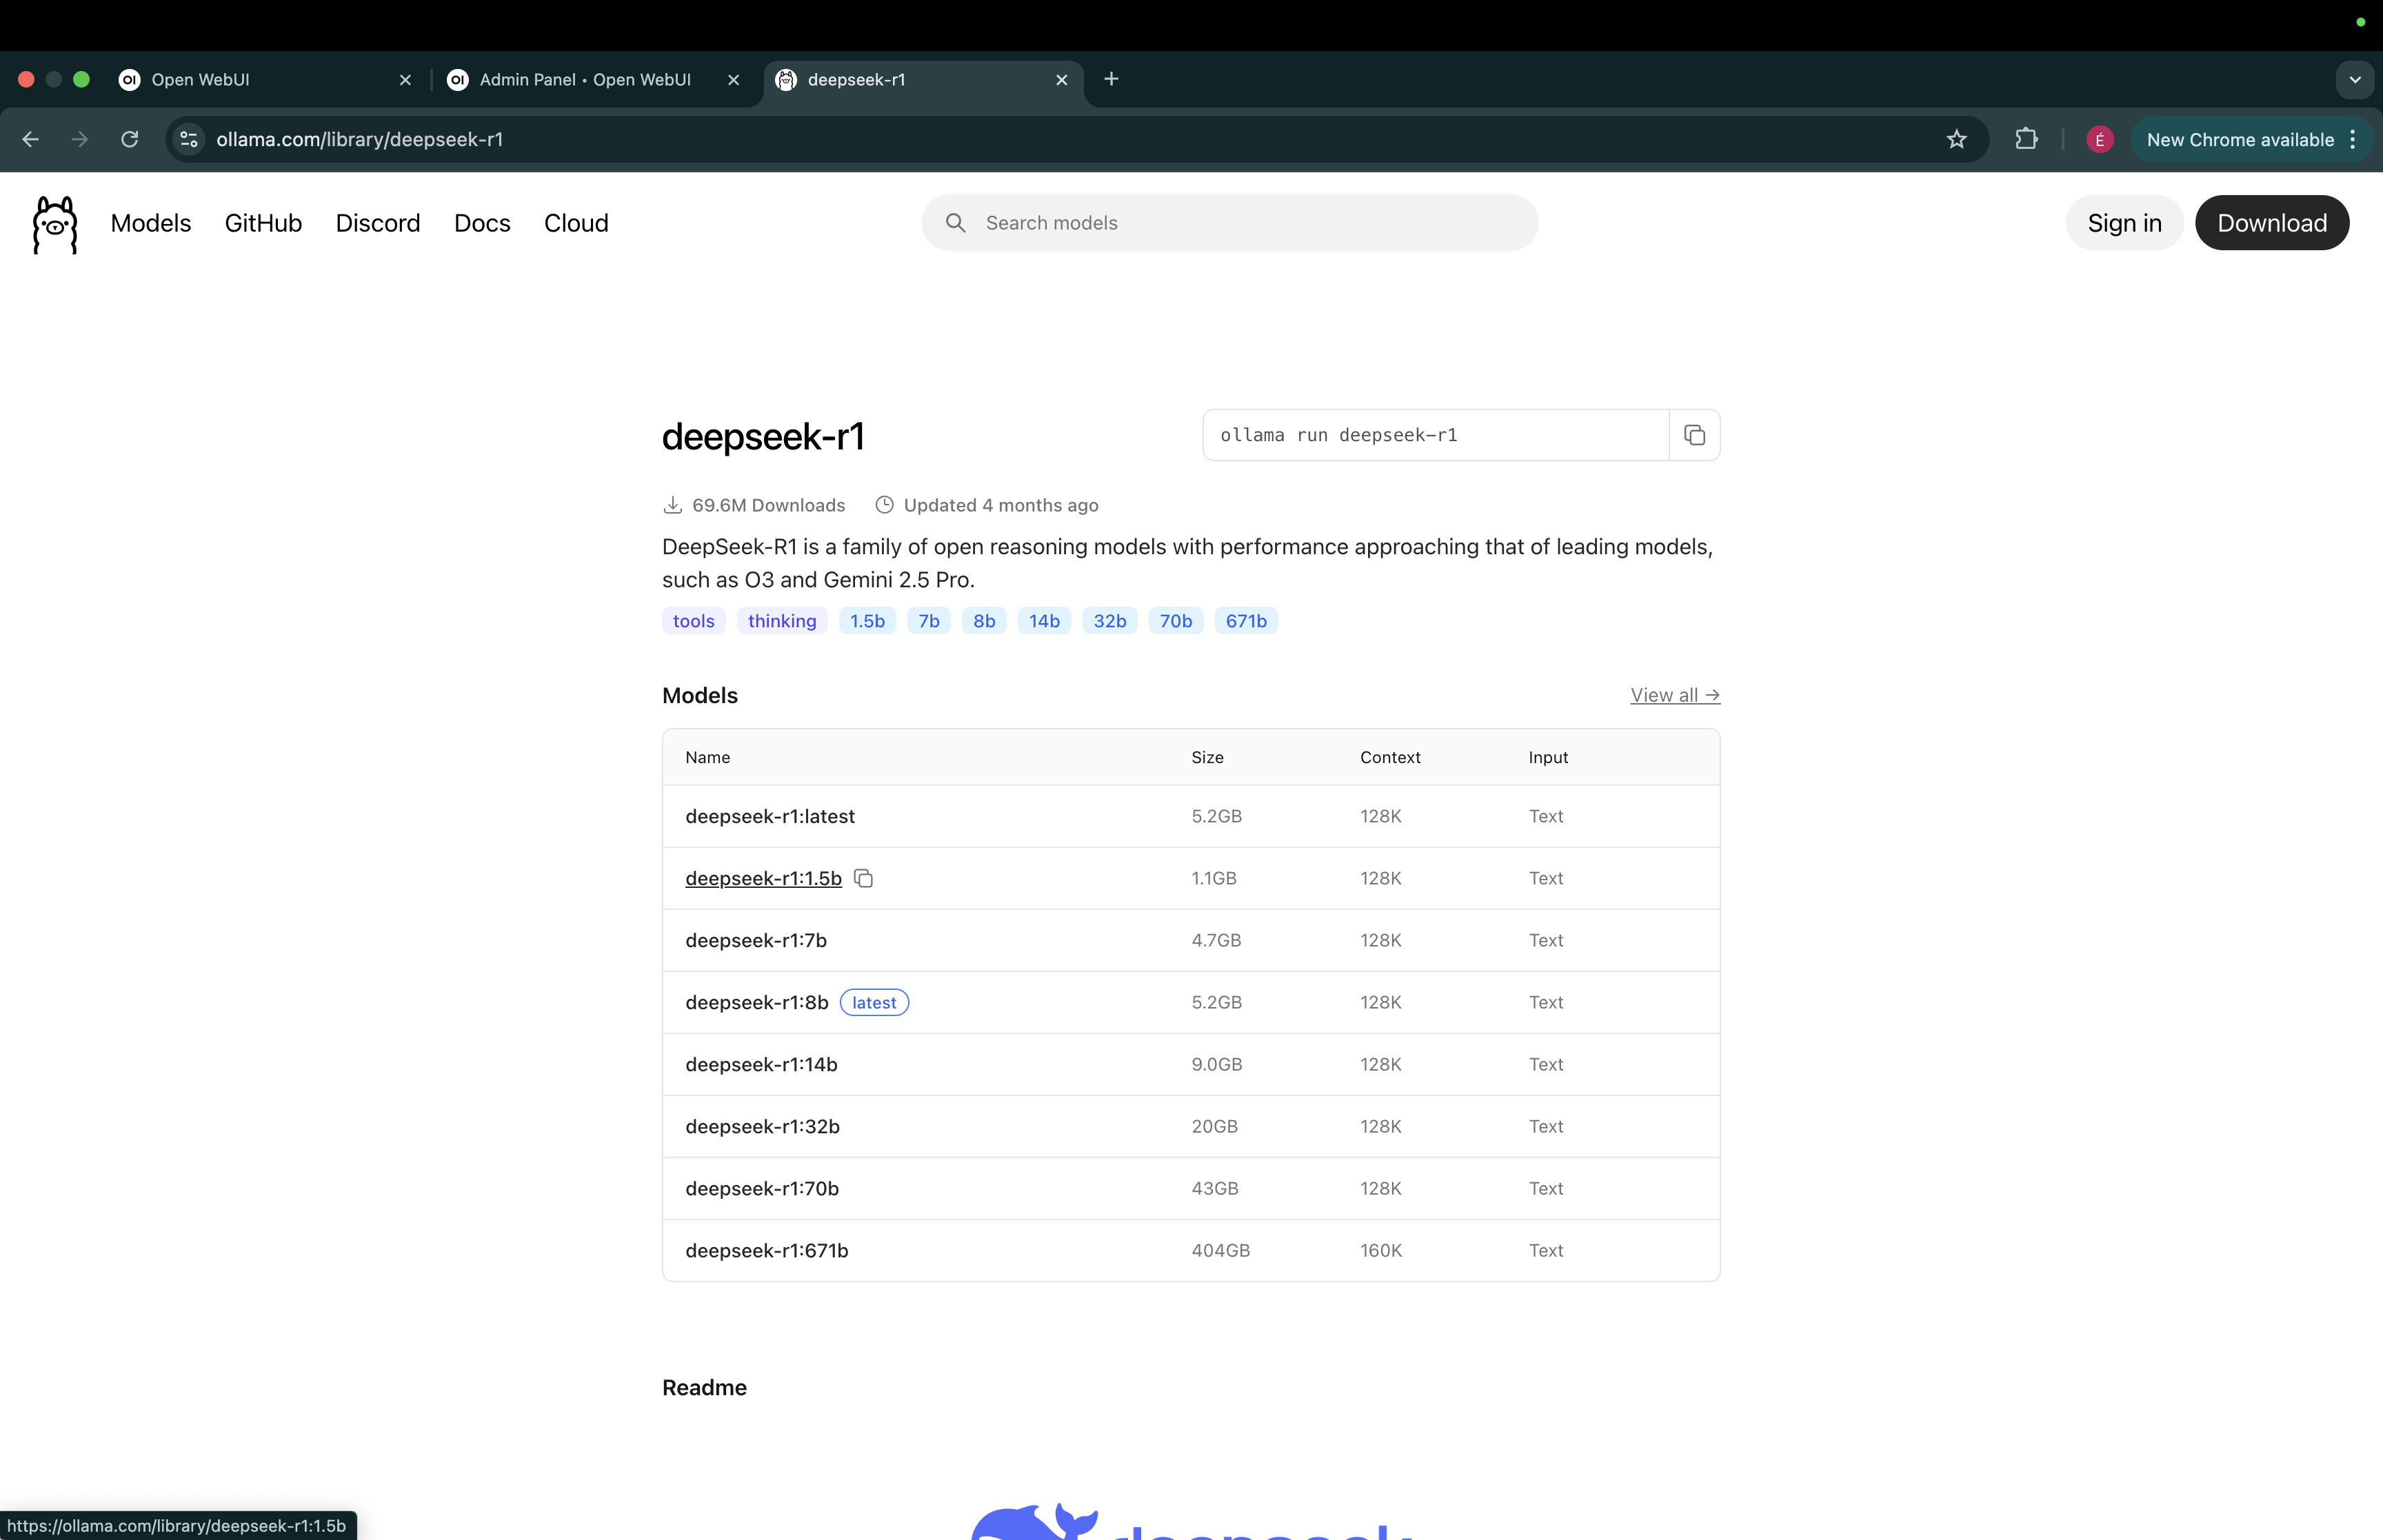Screen dimensions: 2383x1540
Task: Go back to the previous page
Action: (30, 139)
